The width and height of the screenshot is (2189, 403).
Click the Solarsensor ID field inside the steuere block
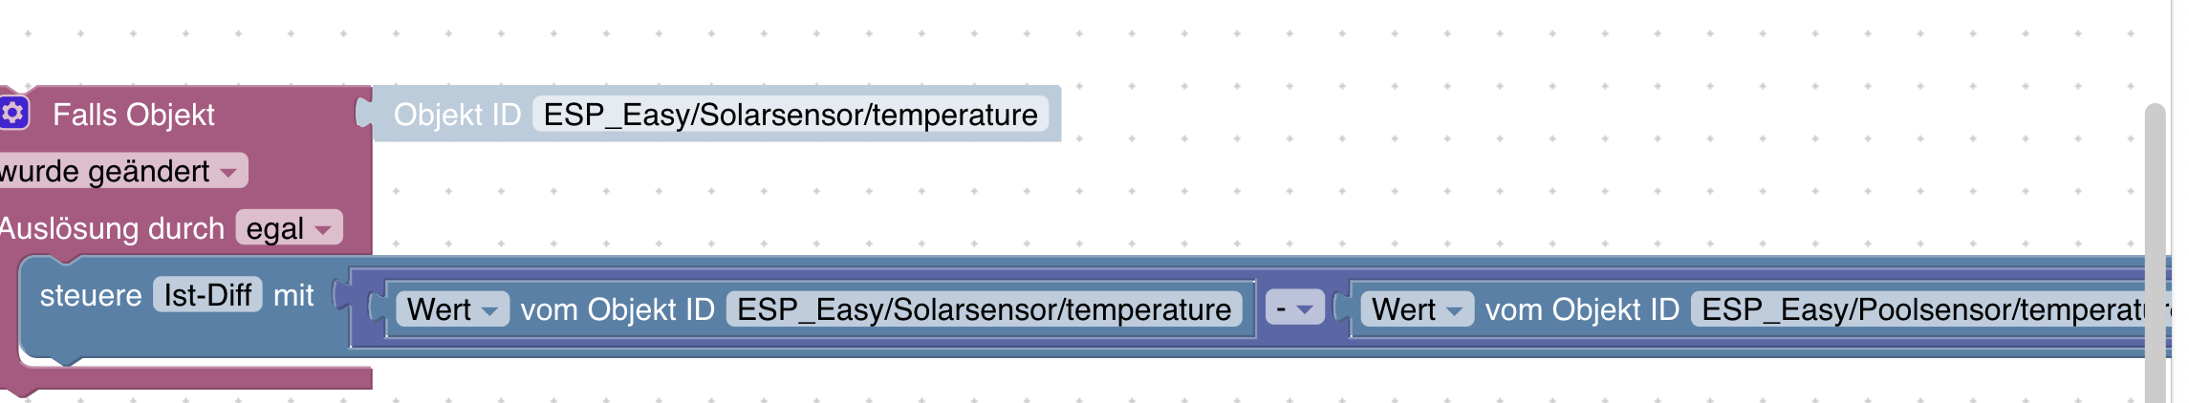(x=984, y=309)
